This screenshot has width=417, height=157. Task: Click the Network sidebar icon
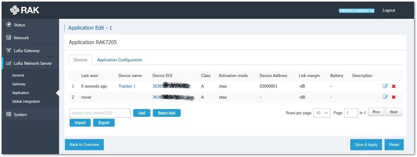9,38
